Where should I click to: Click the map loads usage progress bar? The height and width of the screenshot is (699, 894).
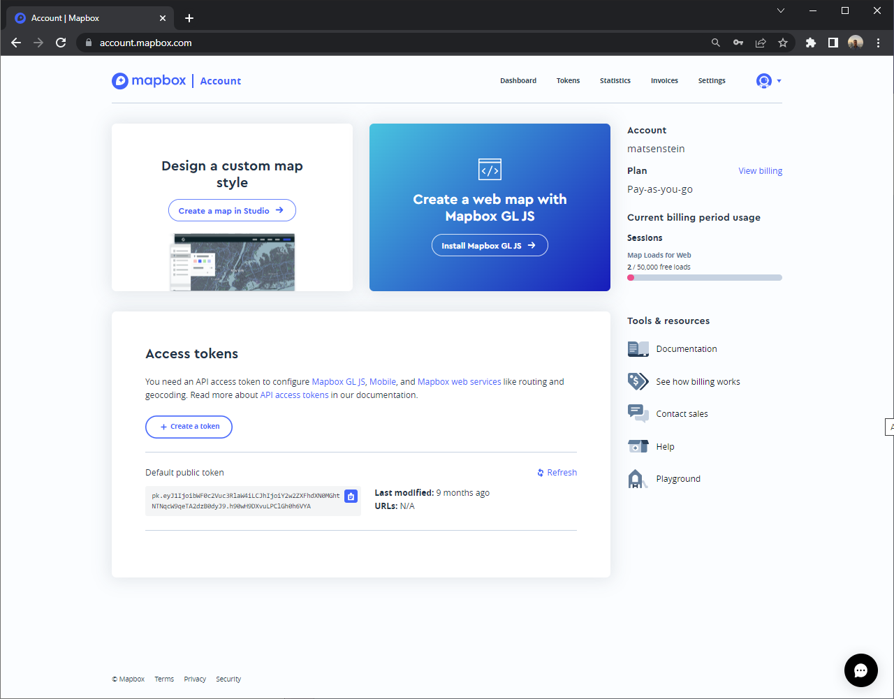[x=705, y=277]
